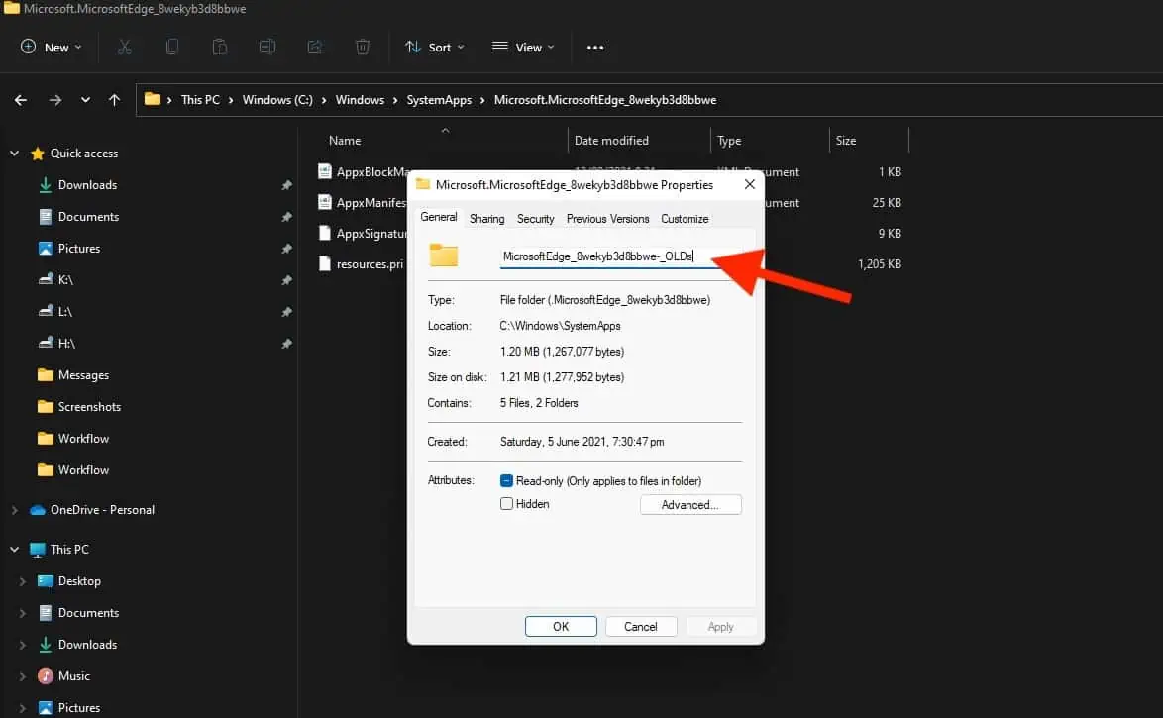
Task: Click the OneDrive cloud icon
Action: pyautogui.click(x=38, y=510)
